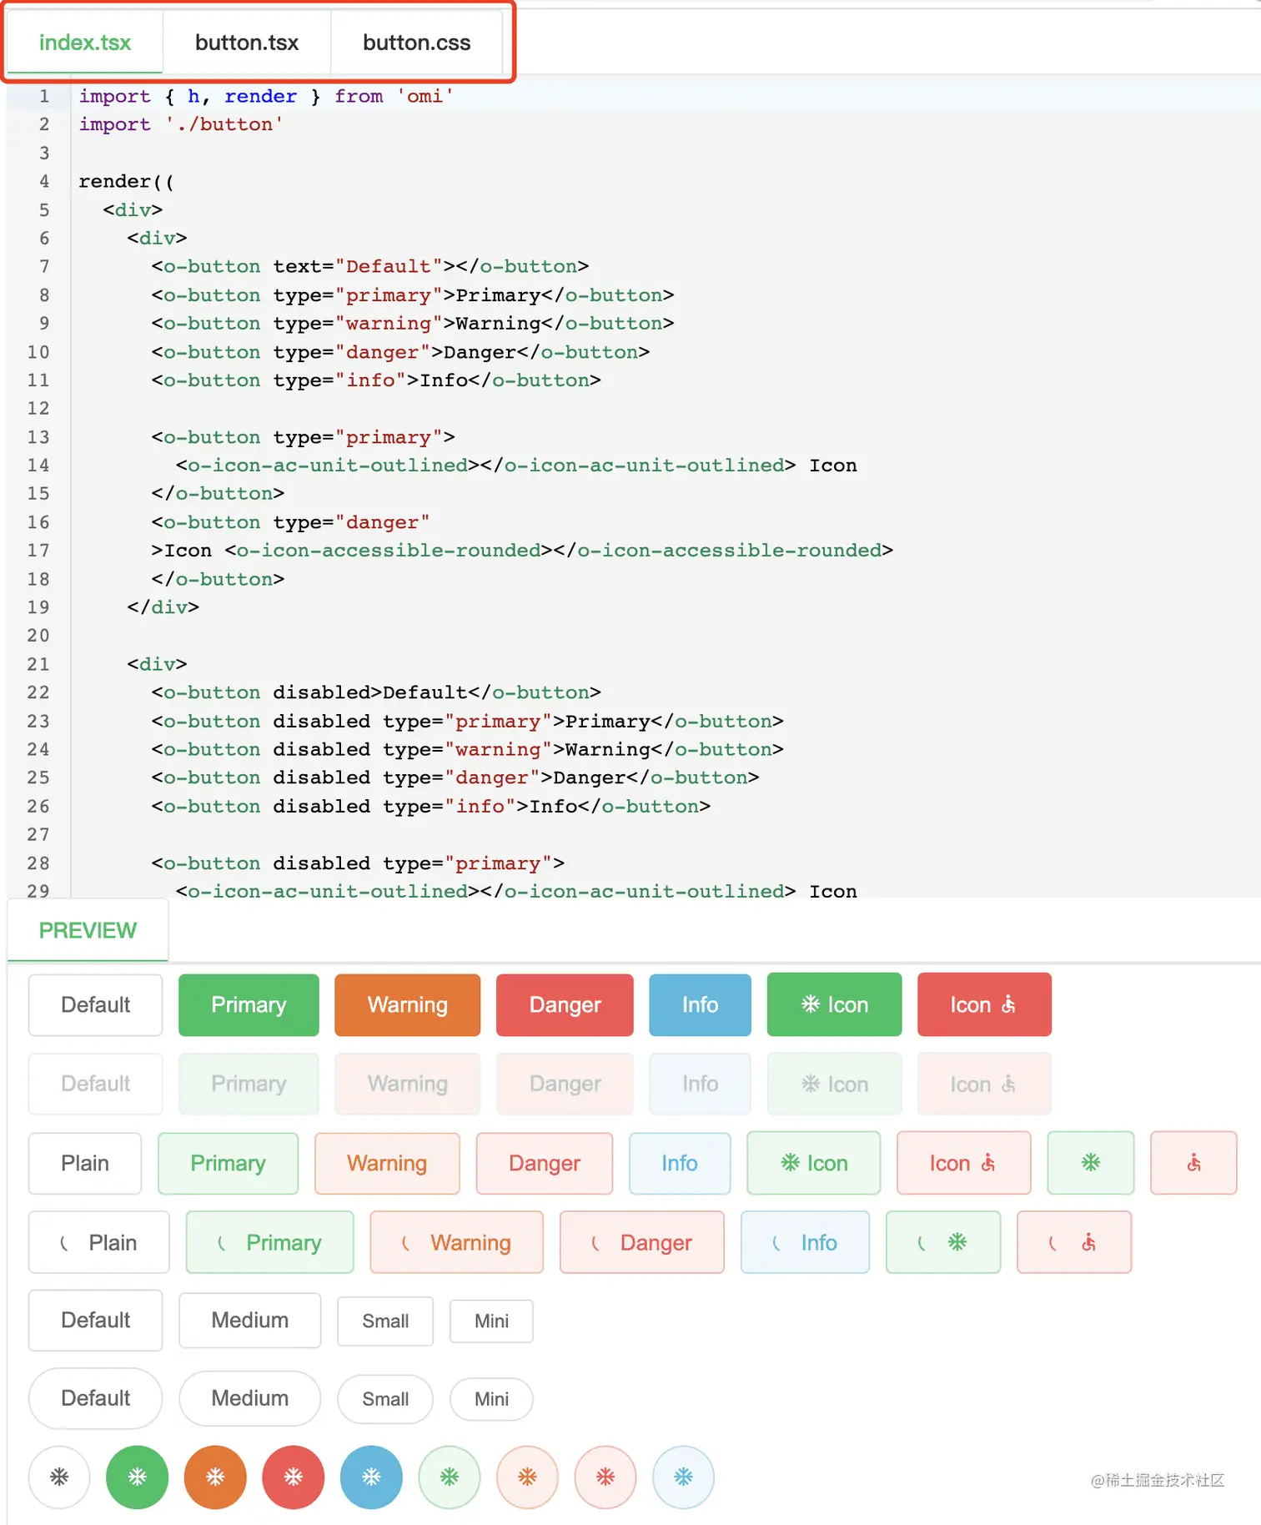Click line number 21 in the gutter
The image size is (1261, 1525).
point(38,664)
